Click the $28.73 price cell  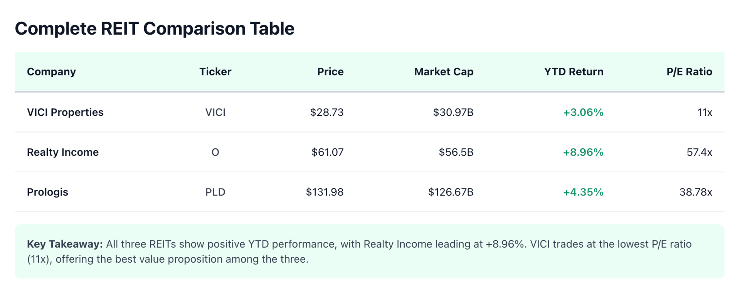[x=326, y=112]
